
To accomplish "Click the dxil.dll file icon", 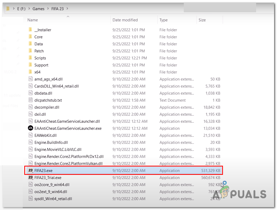I will (31, 114).
